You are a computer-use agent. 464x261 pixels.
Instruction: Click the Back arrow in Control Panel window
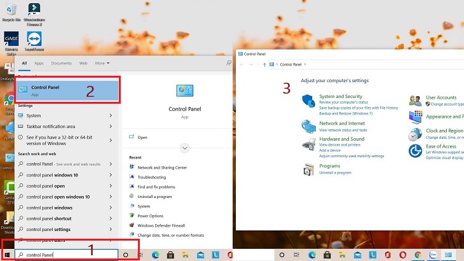tap(242, 64)
